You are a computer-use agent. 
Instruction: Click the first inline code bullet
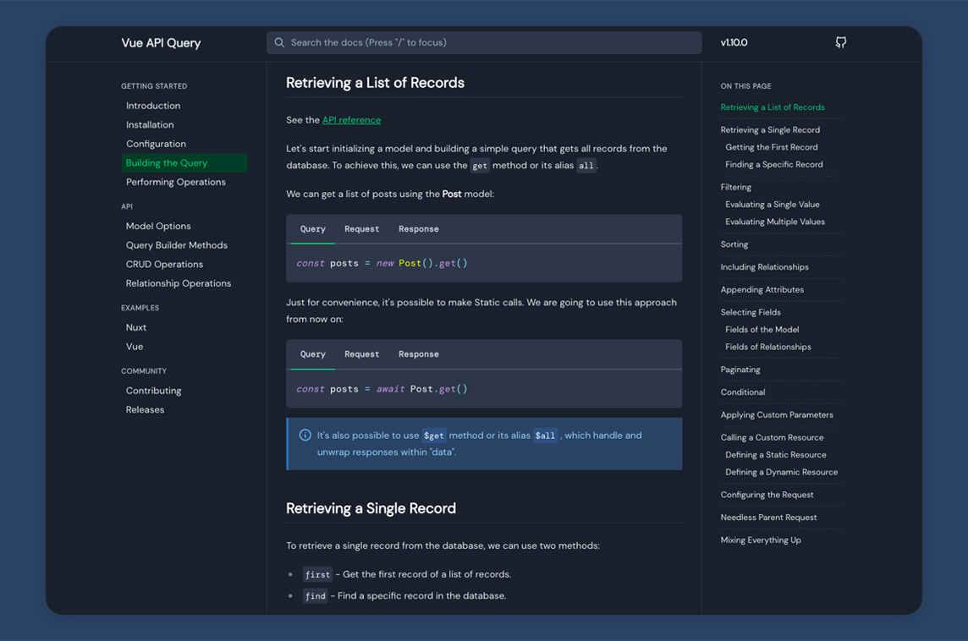click(317, 574)
